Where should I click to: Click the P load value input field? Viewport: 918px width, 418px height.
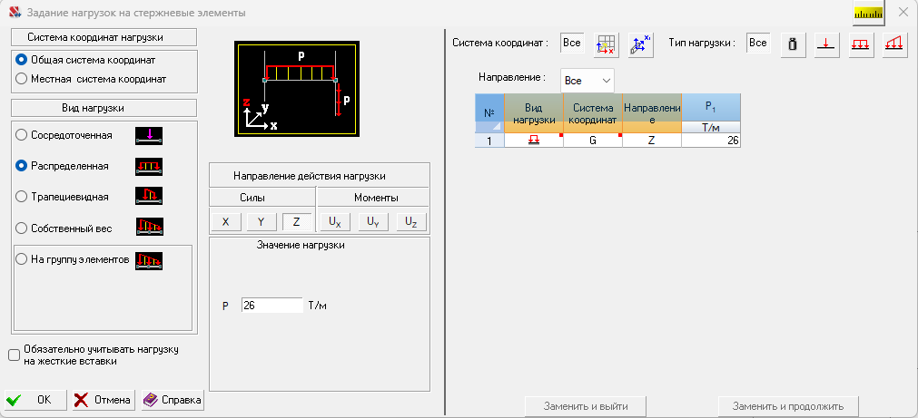(271, 306)
